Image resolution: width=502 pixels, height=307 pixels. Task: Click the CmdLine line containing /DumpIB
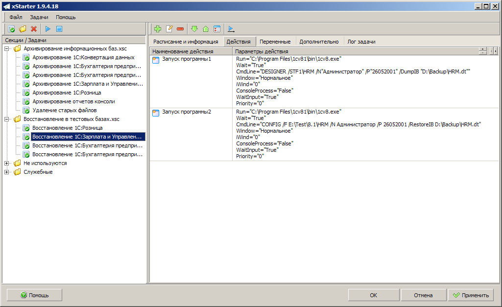click(x=353, y=71)
